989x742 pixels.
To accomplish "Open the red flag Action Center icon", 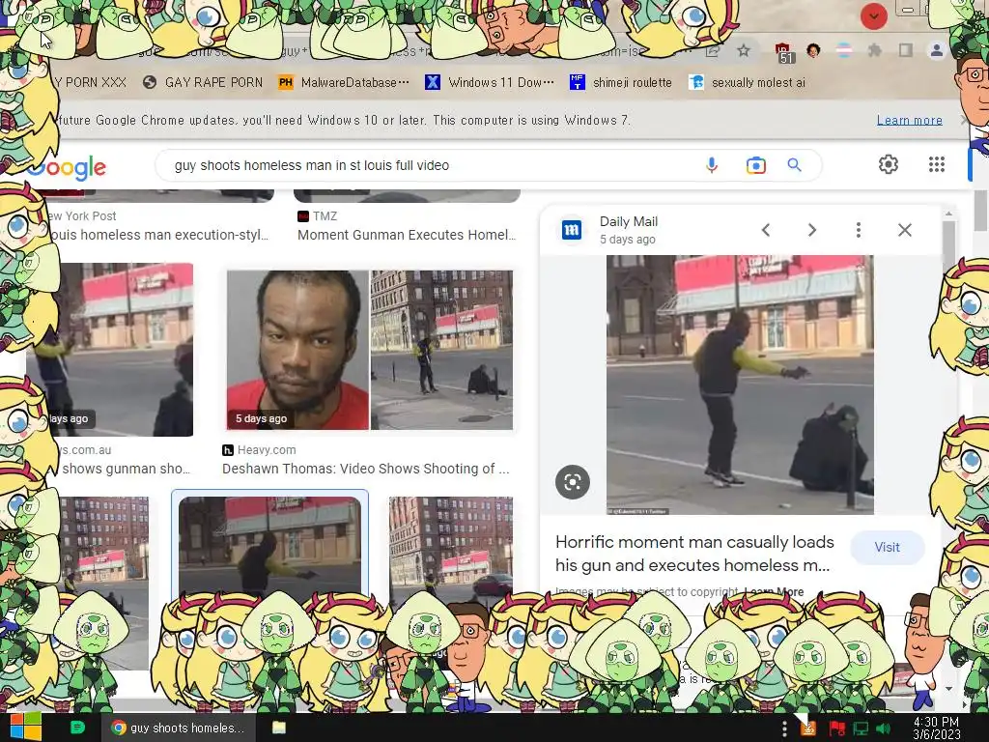I will tap(837, 728).
